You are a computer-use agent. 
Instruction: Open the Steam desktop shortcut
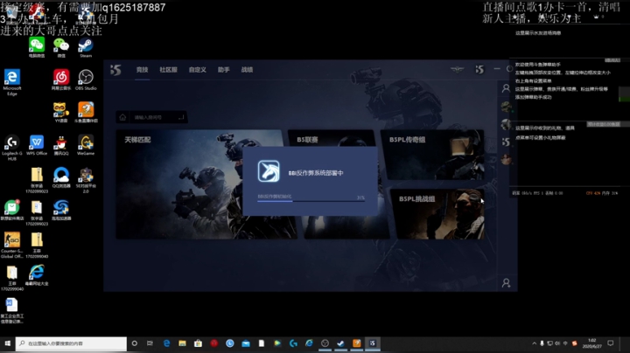tap(86, 47)
